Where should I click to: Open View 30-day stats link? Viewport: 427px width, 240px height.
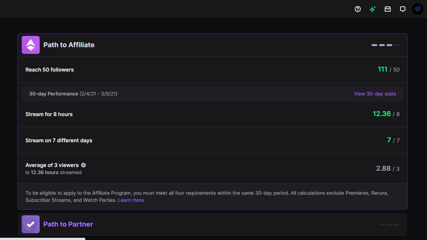pos(375,94)
